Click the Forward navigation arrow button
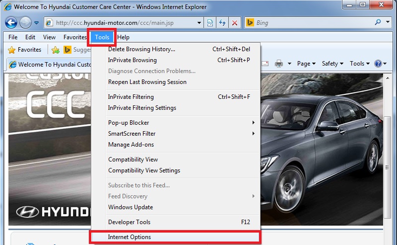 26,23
